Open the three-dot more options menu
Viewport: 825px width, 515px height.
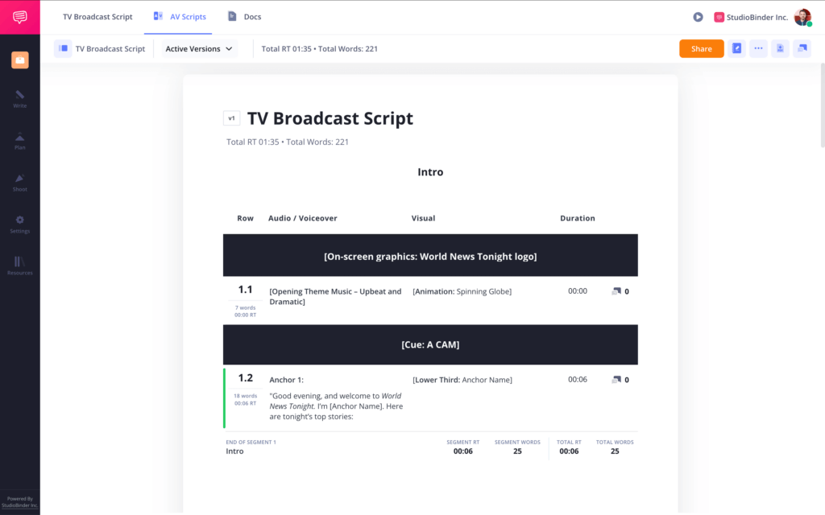click(x=758, y=48)
